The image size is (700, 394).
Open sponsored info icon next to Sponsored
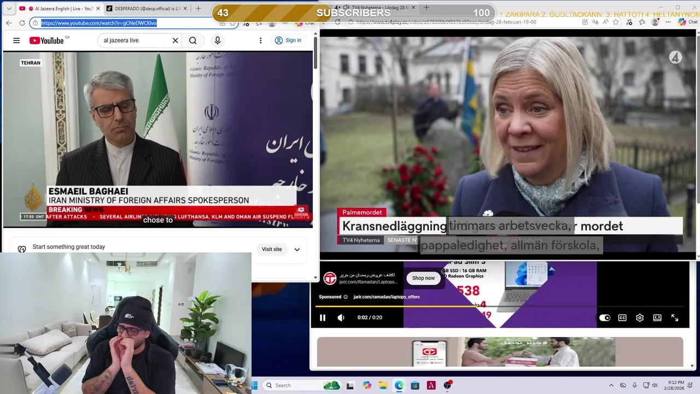point(346,297)
